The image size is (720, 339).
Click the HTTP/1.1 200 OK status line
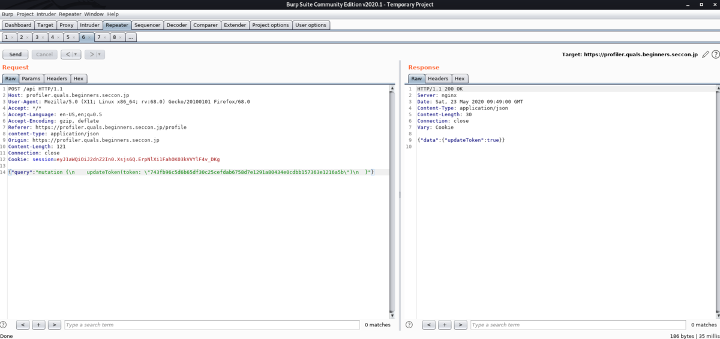[440, 89]
